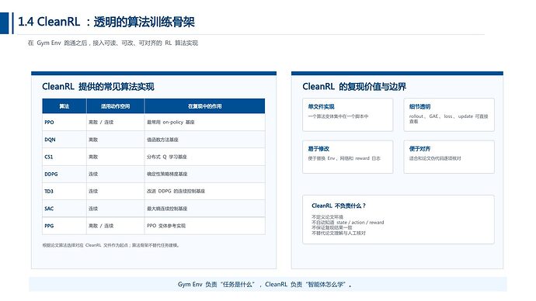Click the description under '单文件实现'
The image size is (536, 301).
coord(338,116)
